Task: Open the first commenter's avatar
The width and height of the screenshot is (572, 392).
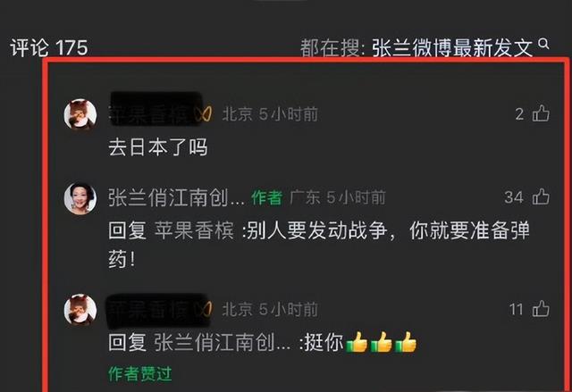Action: (80, 114)
